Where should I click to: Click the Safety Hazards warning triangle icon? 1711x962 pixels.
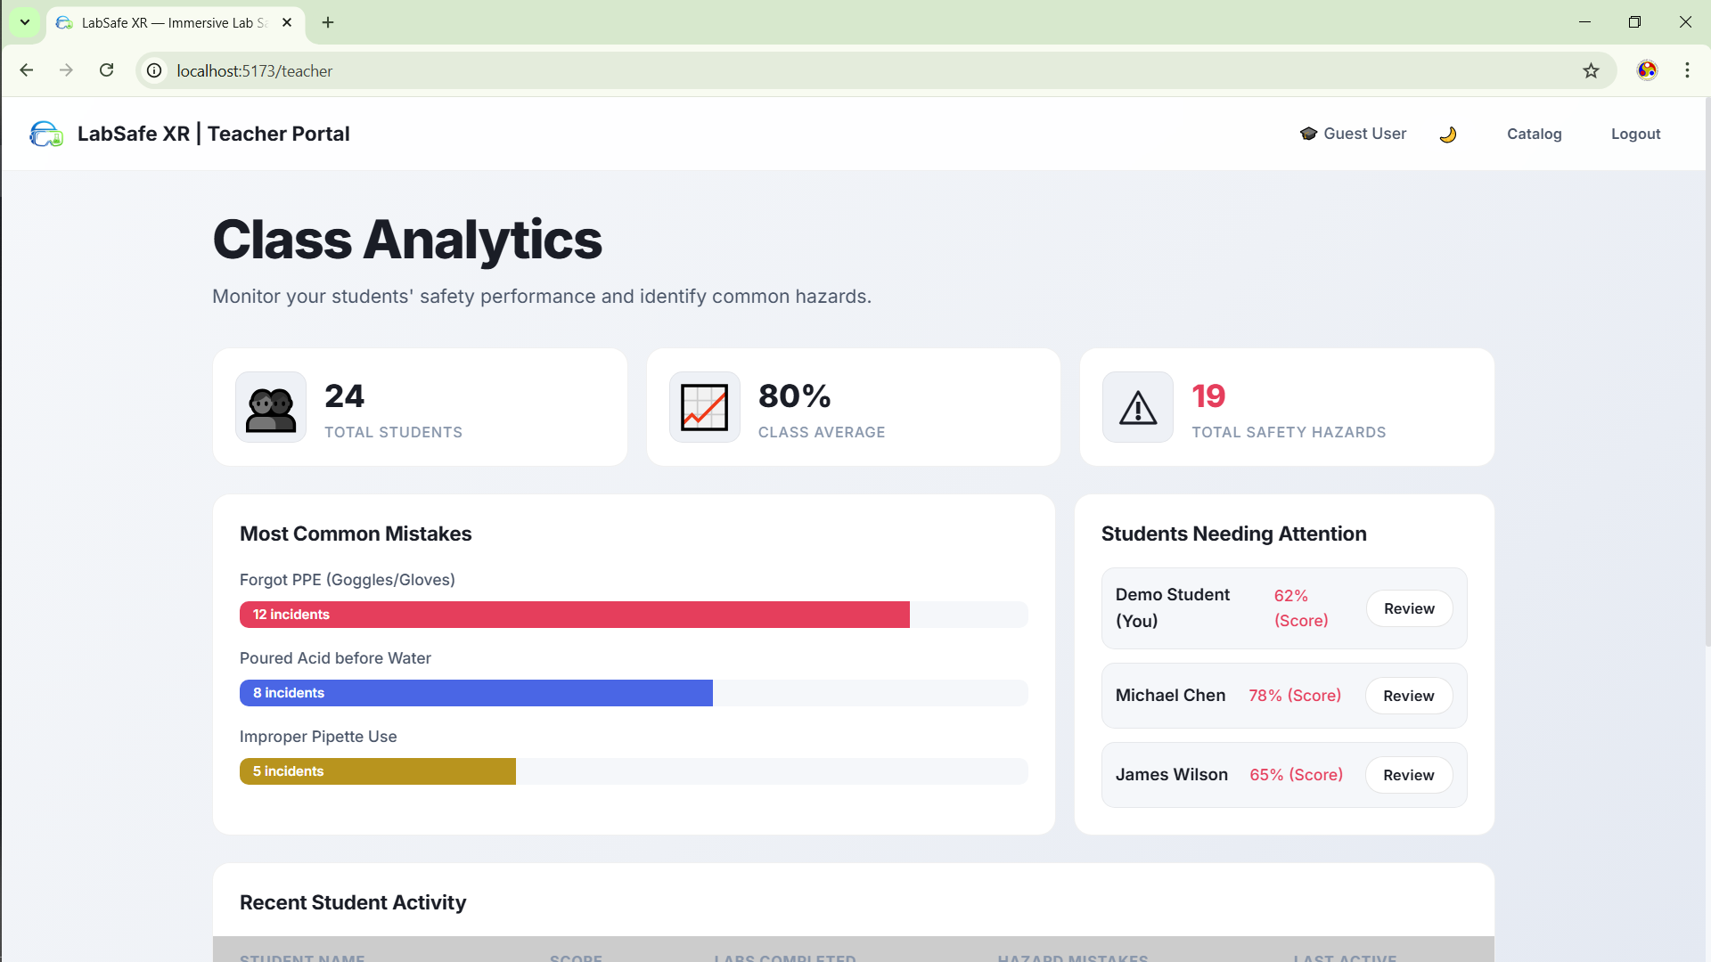tap(1138, 408)
